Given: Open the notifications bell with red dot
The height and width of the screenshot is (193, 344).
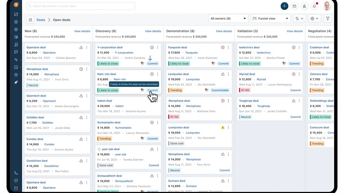Looking at the screenshot, I should 314,6.
